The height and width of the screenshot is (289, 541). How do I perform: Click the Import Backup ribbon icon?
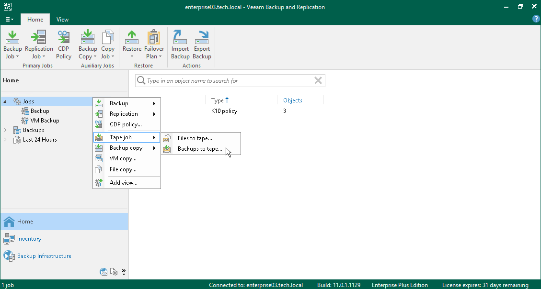[x=180, y=37]
